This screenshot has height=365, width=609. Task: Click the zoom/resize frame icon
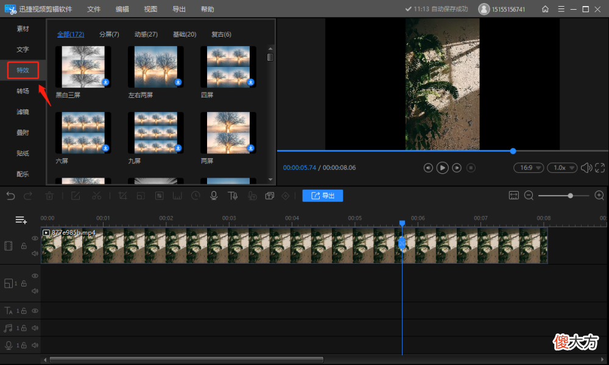(x=141, y=196)
